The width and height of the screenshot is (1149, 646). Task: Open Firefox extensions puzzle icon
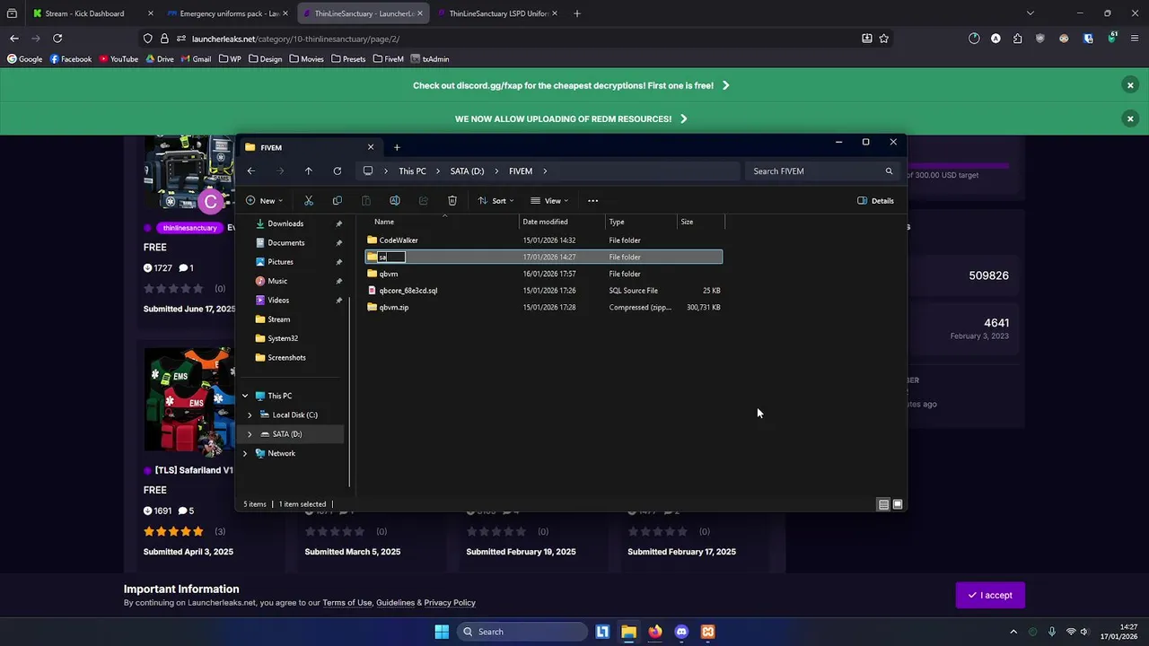1017,39
